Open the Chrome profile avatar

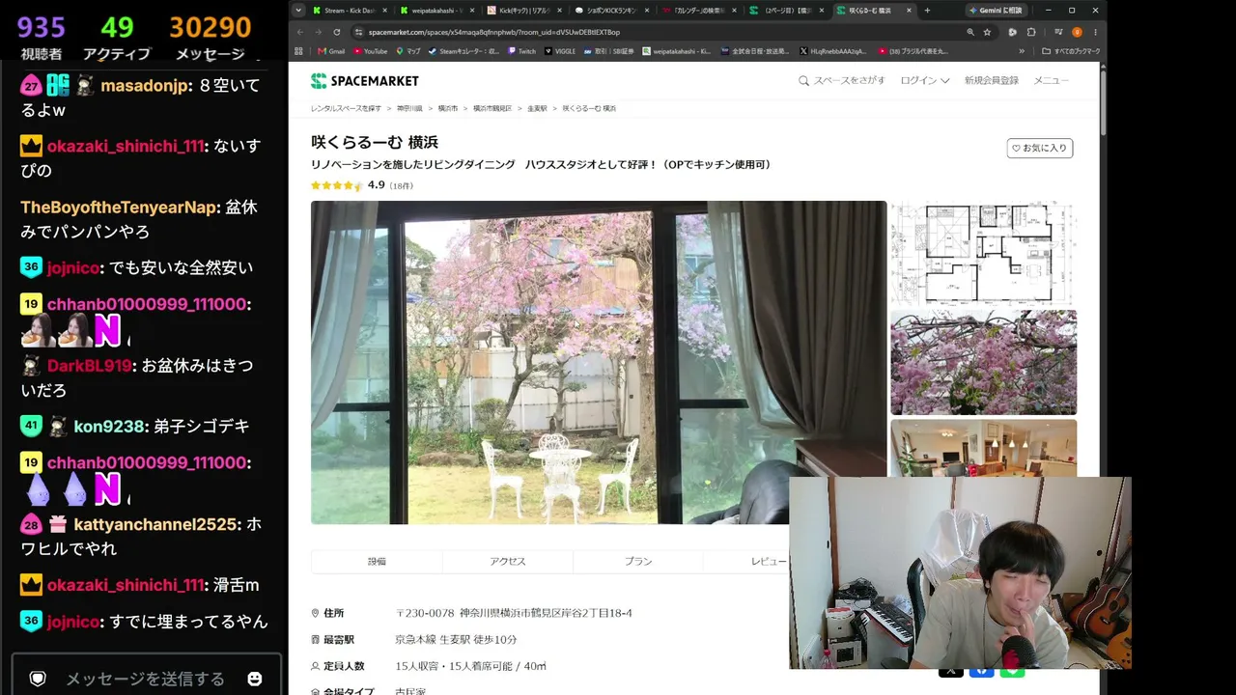coord(1077,32)
